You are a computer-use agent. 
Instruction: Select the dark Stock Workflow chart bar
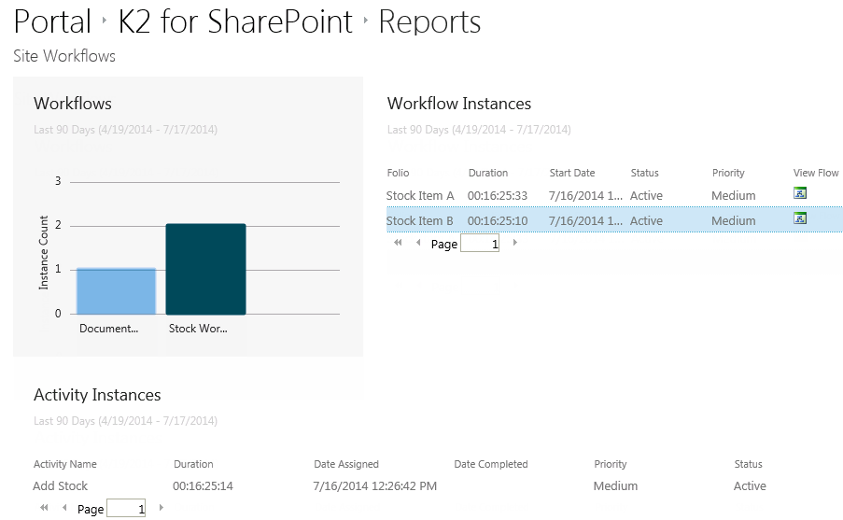tap(205, 269)
